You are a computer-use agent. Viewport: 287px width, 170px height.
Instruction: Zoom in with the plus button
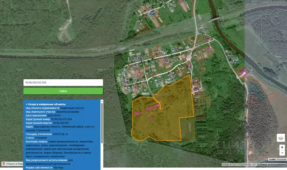(x=282, y=147)
